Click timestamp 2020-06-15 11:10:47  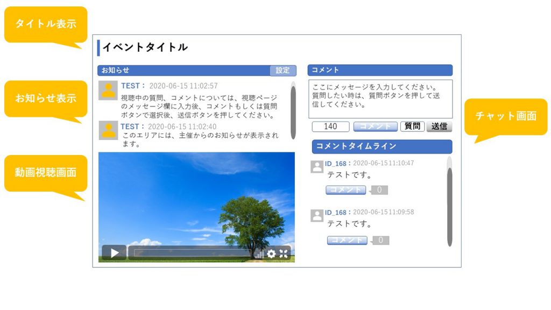coord(383,163)
